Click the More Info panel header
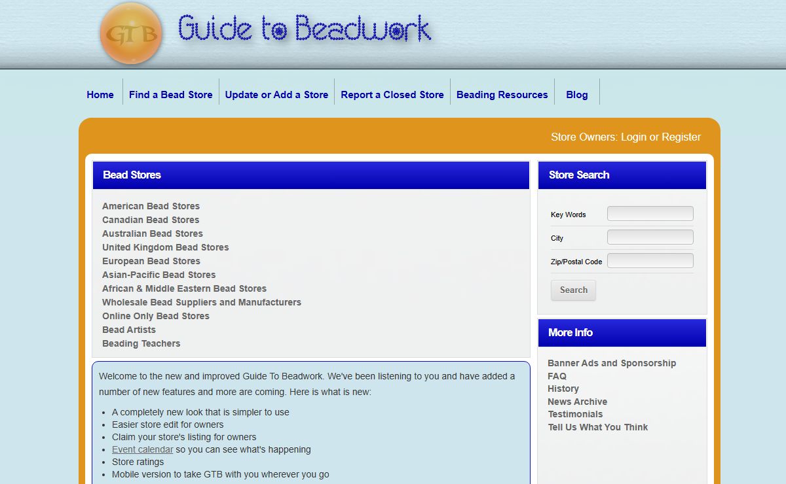Viewport: 786px width, 484px height. 622,333
